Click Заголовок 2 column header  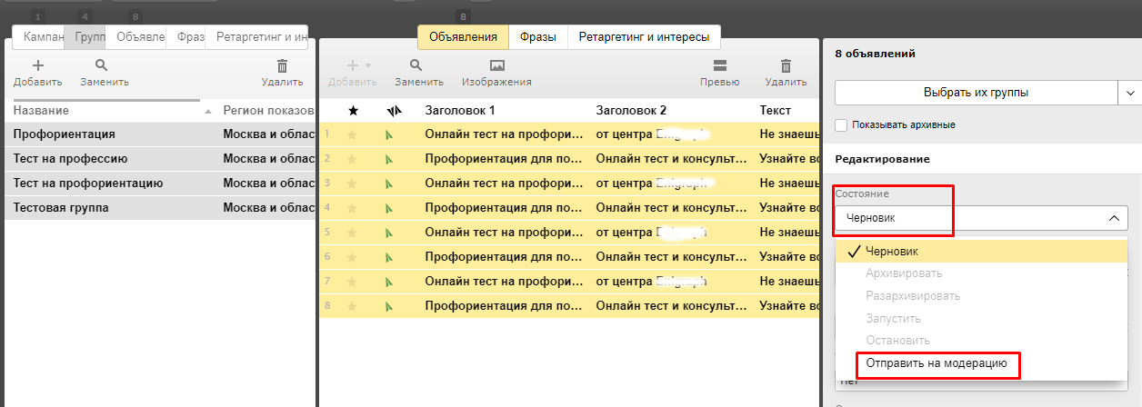(x=630, y=110)
